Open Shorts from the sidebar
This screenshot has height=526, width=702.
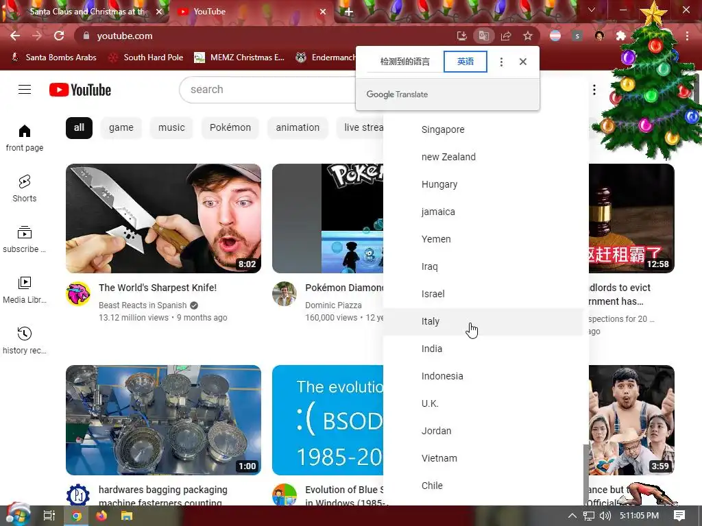pos(25,189)
